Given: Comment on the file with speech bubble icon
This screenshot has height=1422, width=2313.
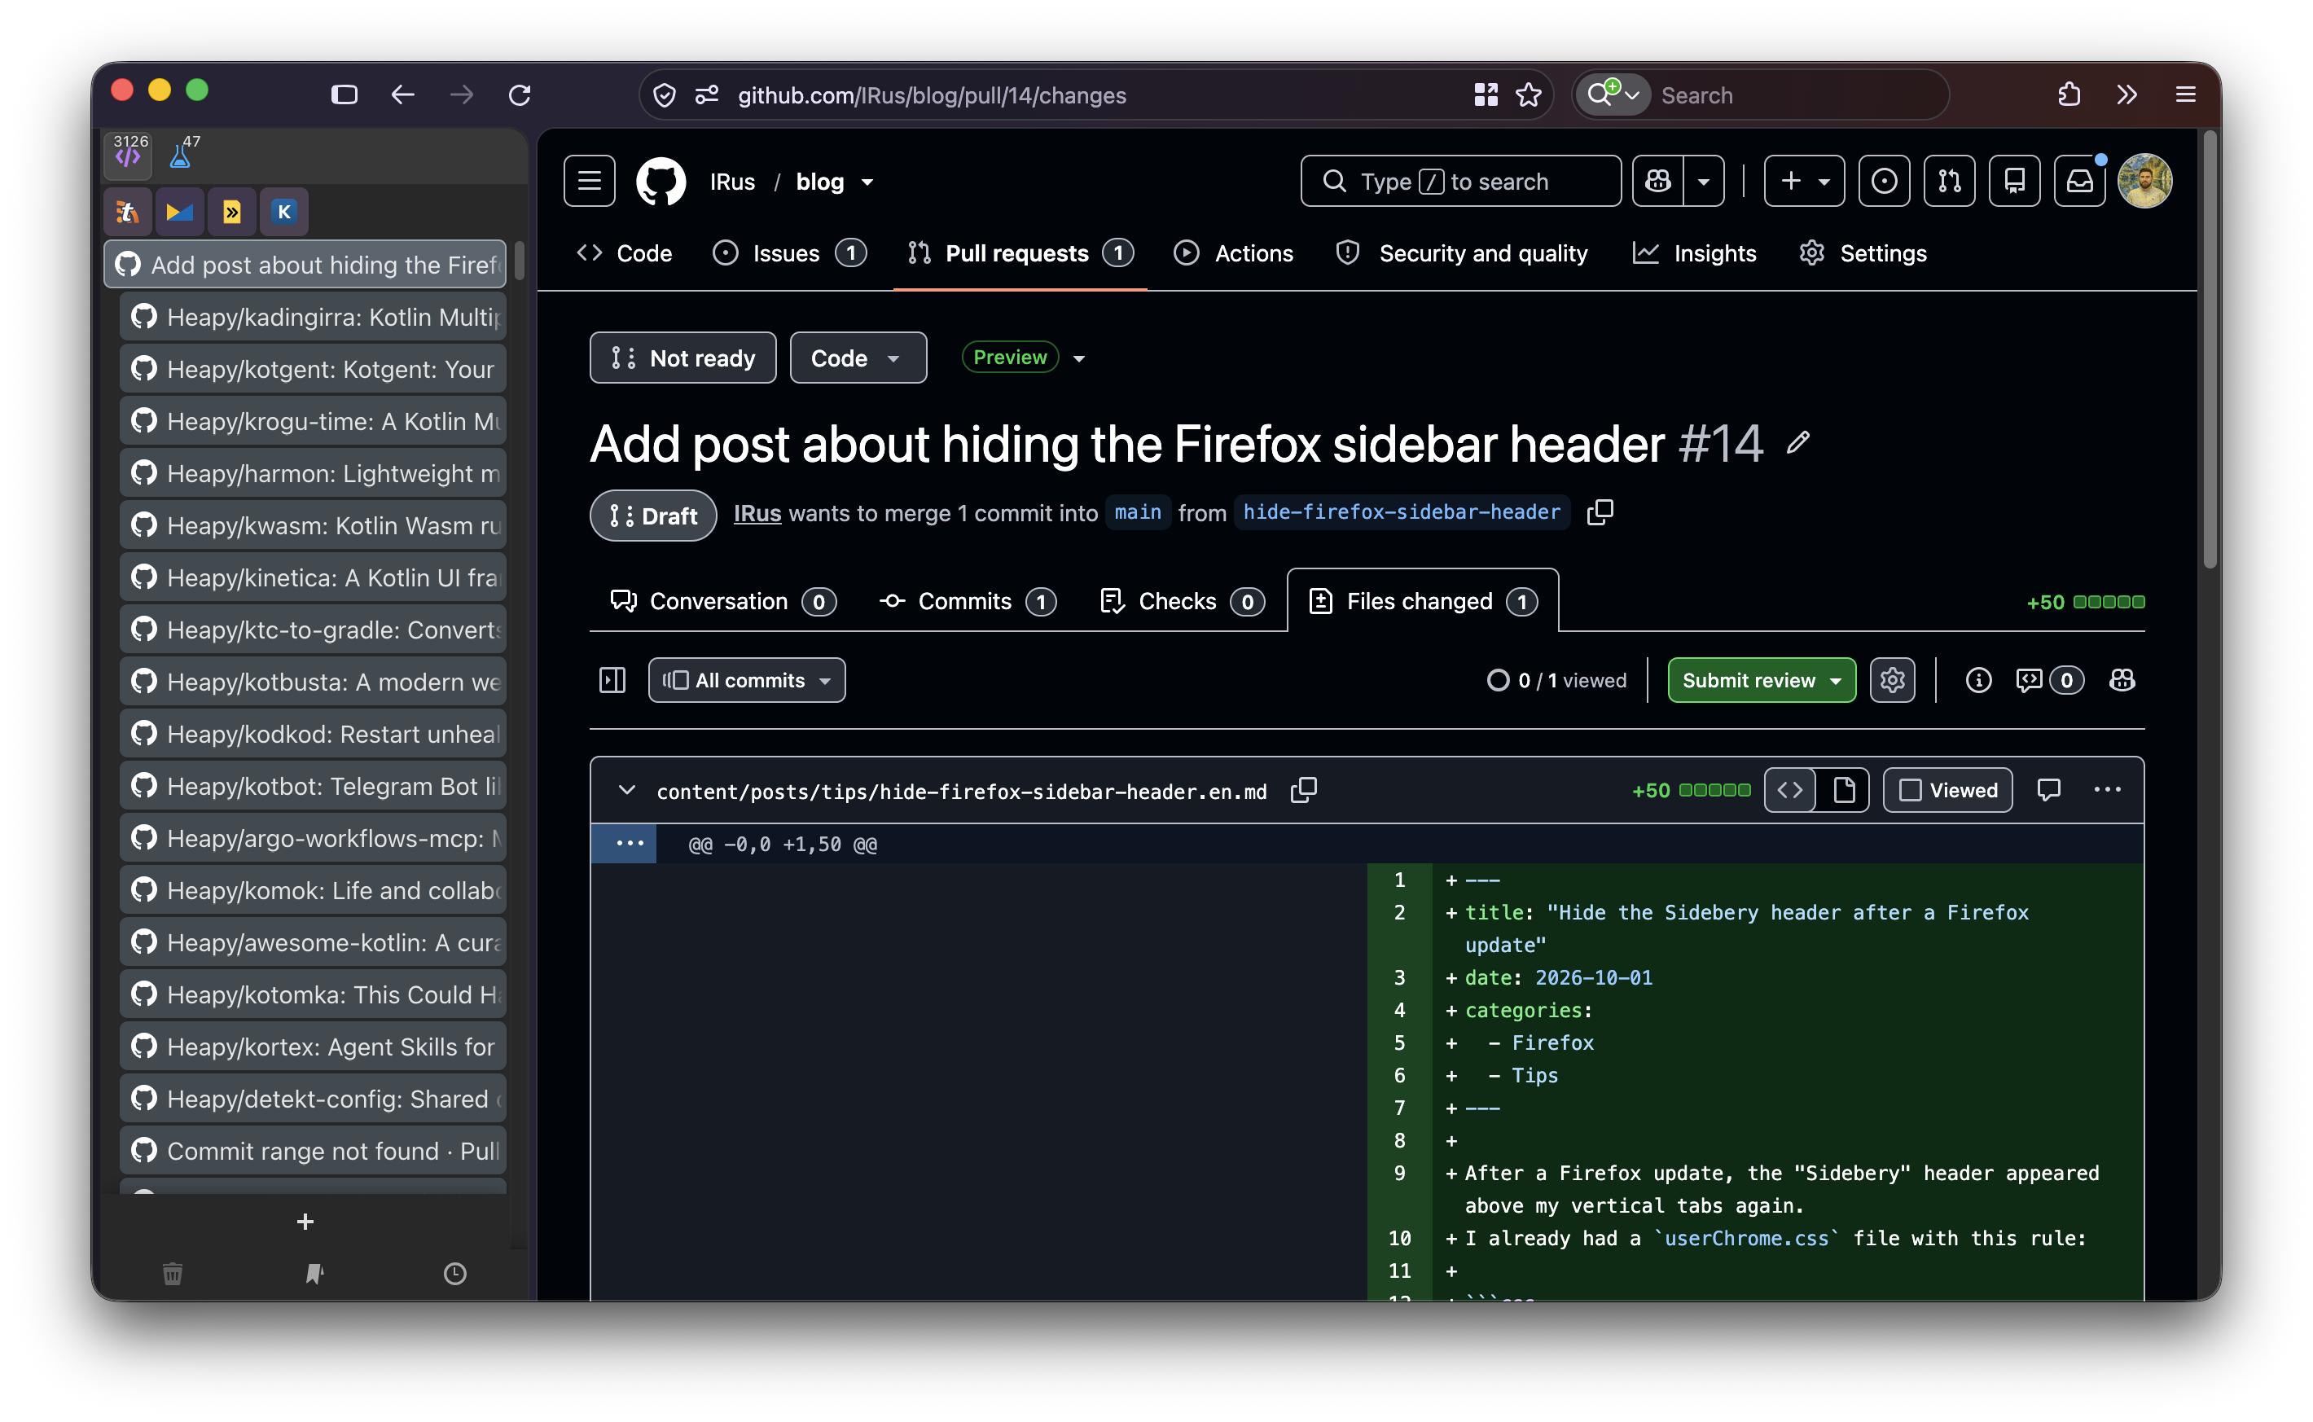Looking at the screenshot, I should pyautogui.click(x=2049, y=790).
